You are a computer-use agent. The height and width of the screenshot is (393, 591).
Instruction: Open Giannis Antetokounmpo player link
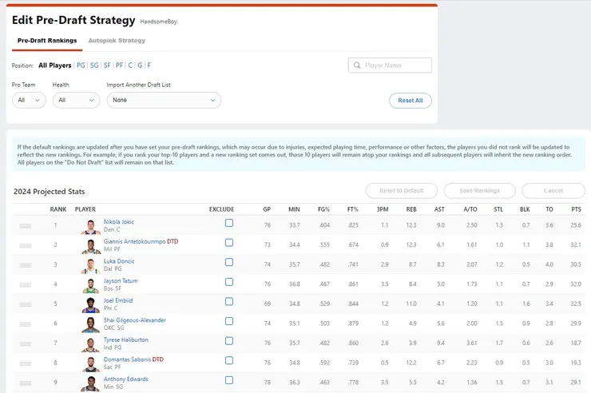click(134, 241)
